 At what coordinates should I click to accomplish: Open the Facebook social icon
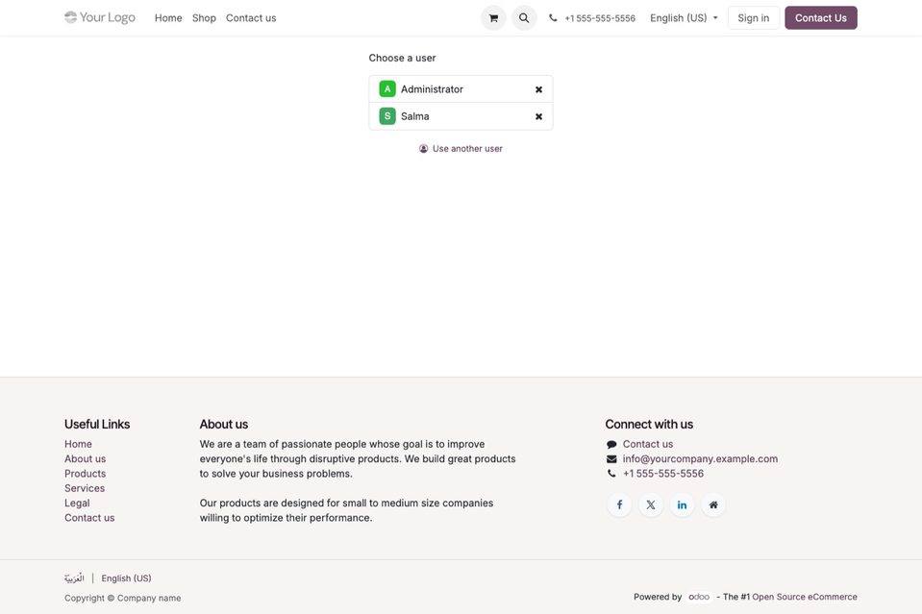point(619,504)
